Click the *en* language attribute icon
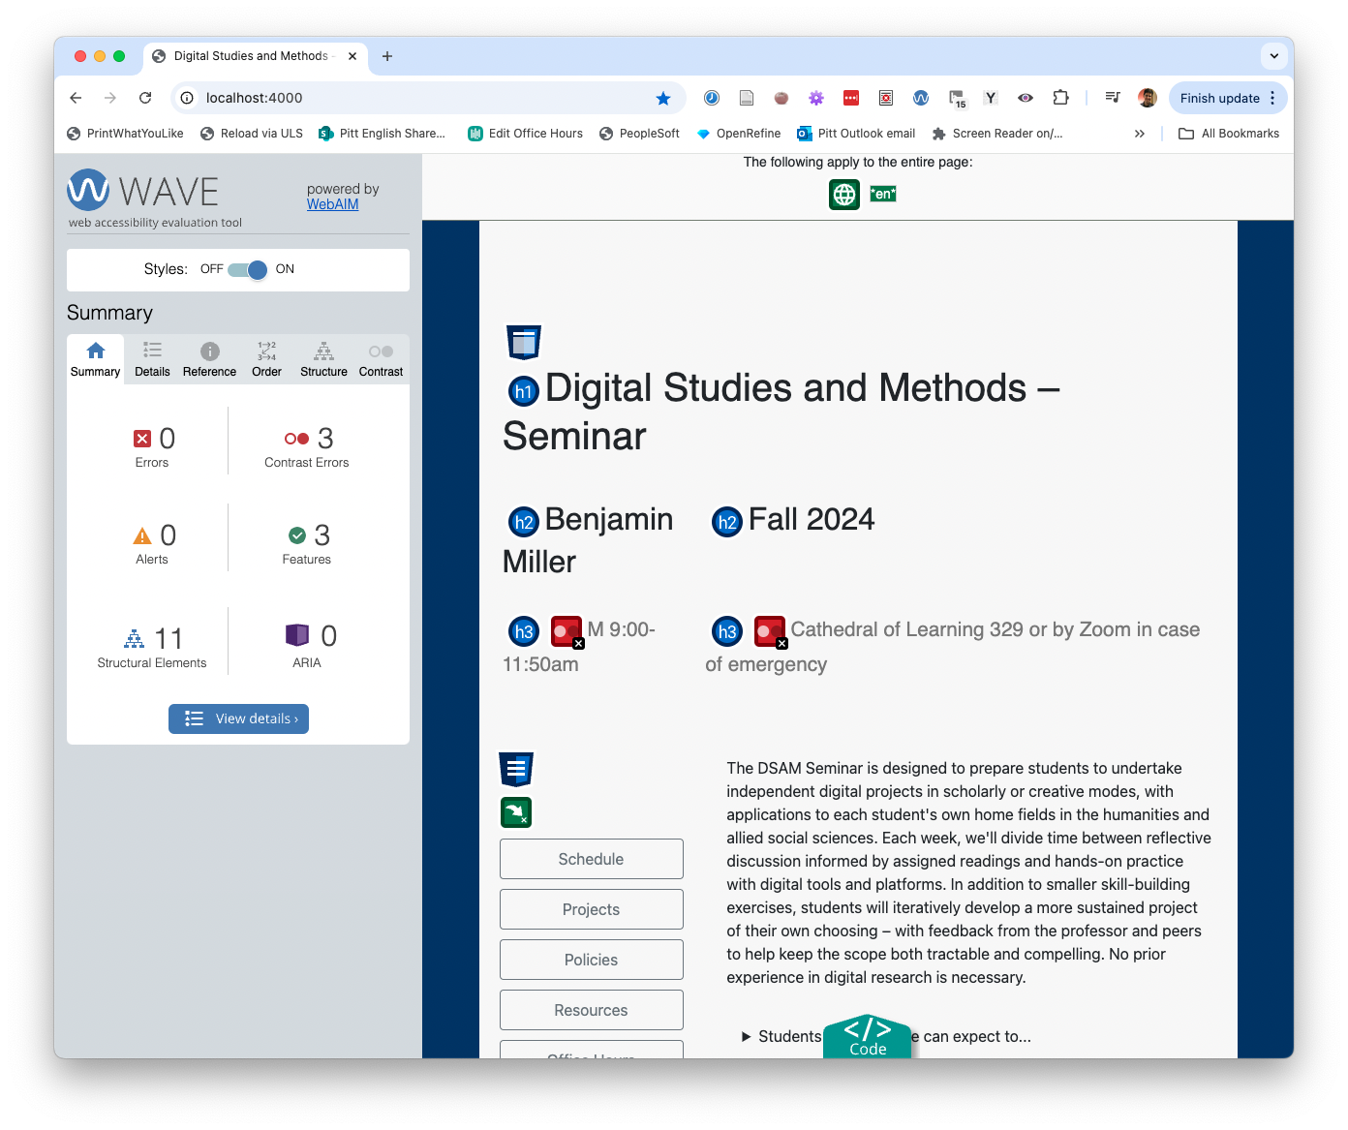The image size is (1348, 1130). [882, 194]
